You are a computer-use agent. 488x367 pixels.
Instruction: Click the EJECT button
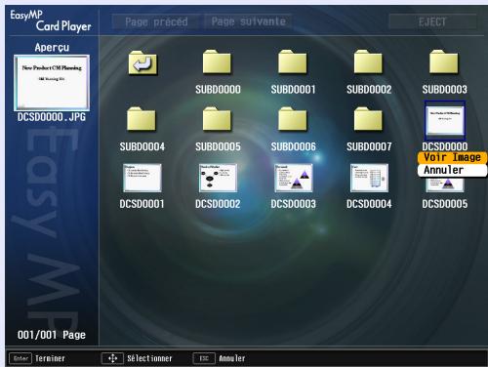[432, 22]
